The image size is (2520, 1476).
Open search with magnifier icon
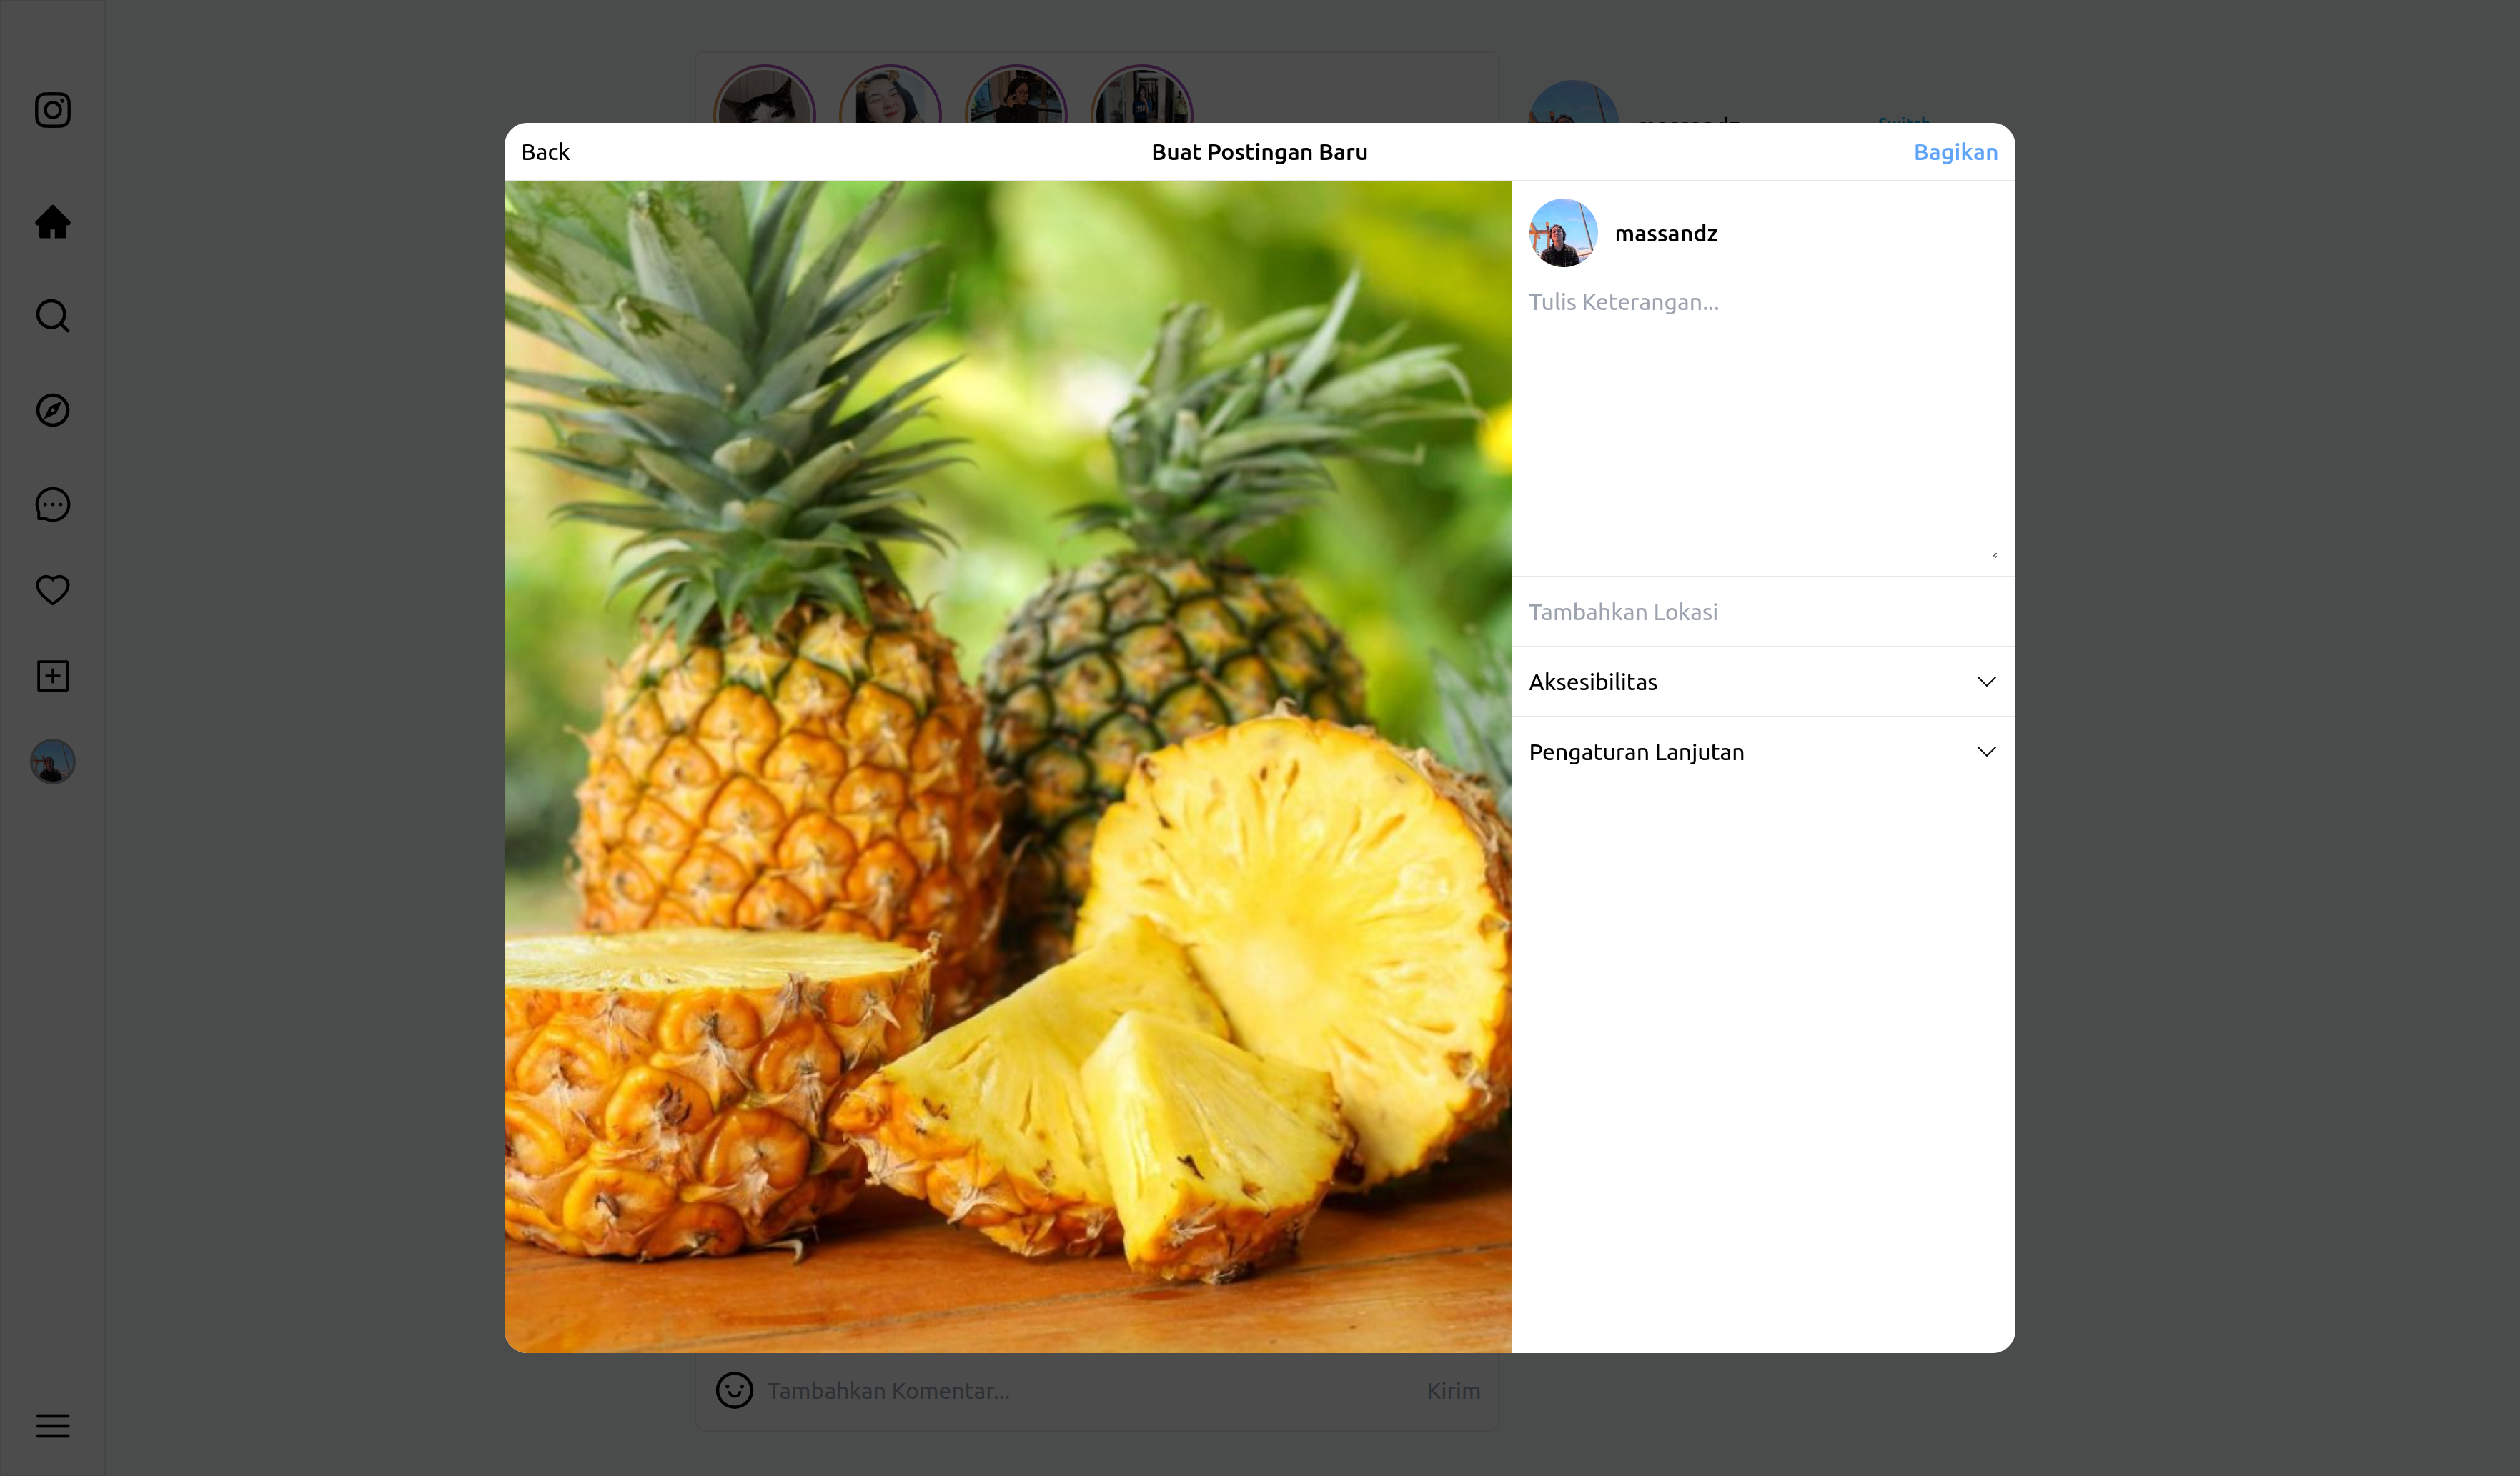tap(52, 316)
